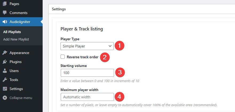The width and height of the screenshot is (235, 112).
Task: Click the Comments speech bubble icon
Action: pyautogui.click(x=5, y=13)
